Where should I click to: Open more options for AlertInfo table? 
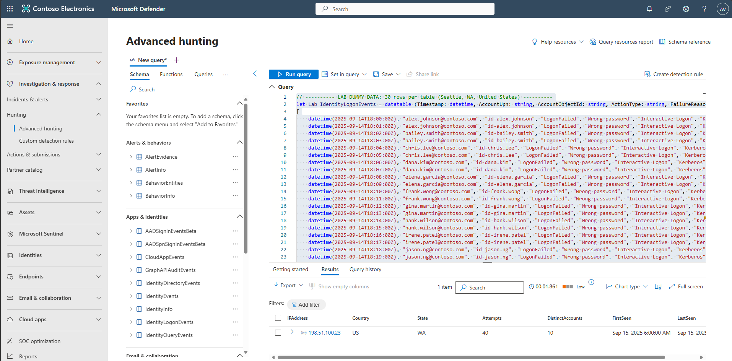point(235,170)
